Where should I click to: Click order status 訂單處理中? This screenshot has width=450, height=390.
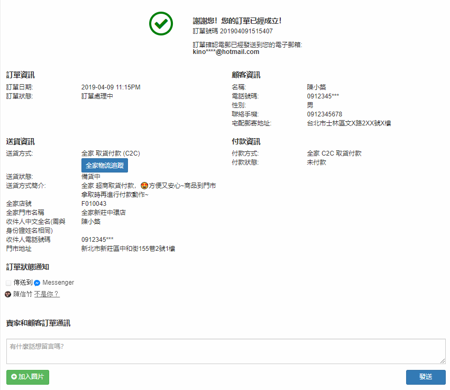97,96
